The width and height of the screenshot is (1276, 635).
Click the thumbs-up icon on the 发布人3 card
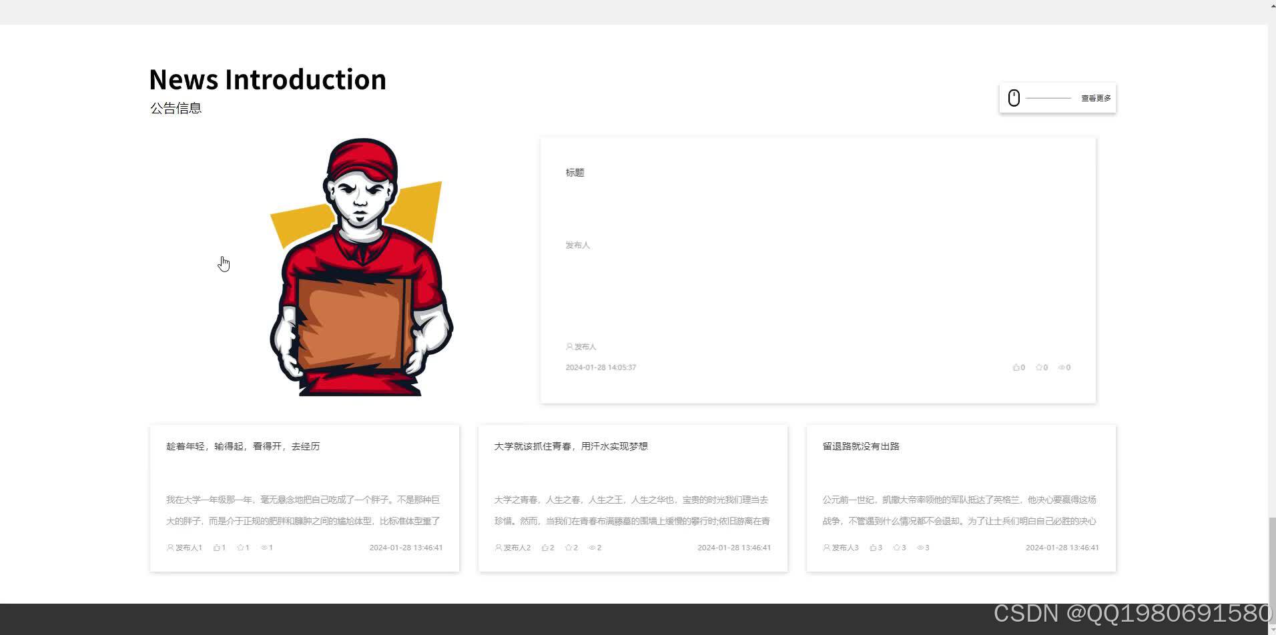(873, 548)
